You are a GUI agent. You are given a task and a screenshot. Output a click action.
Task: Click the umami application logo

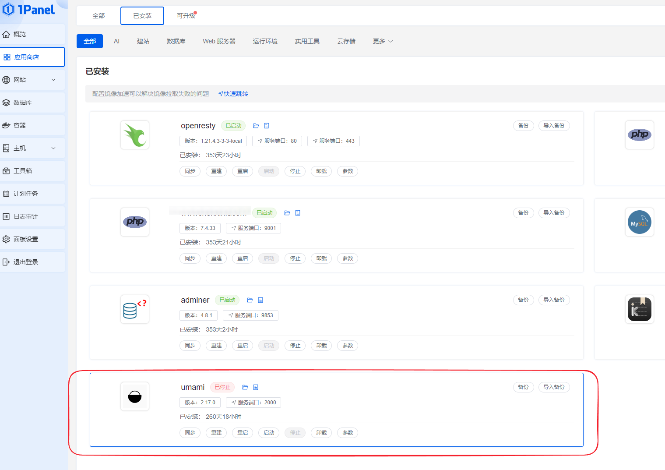tap(135, 396)
